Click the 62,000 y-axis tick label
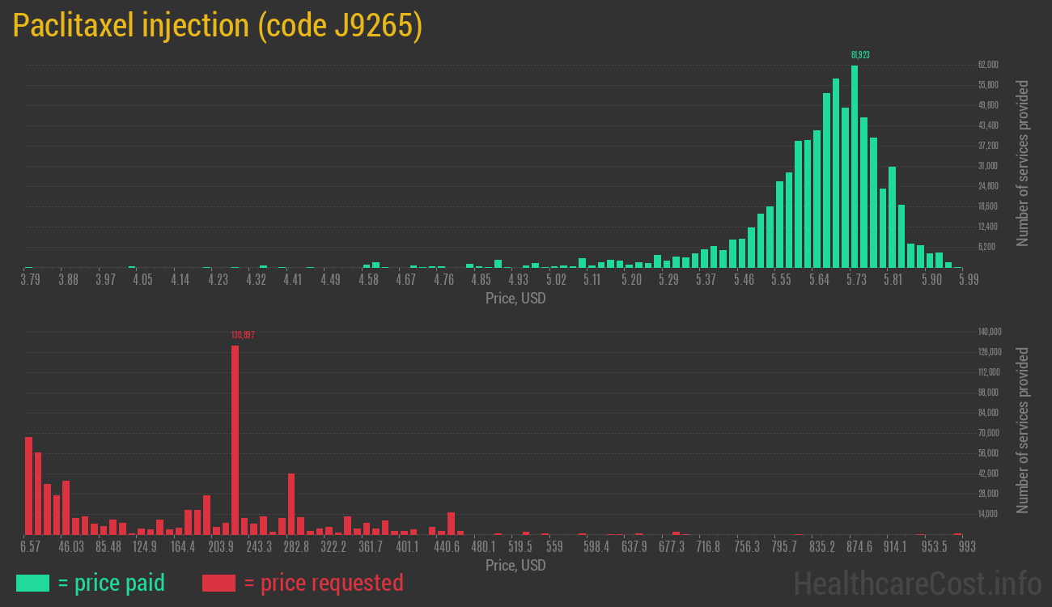Screen dimensions: 1052x607 pos(988,65)
